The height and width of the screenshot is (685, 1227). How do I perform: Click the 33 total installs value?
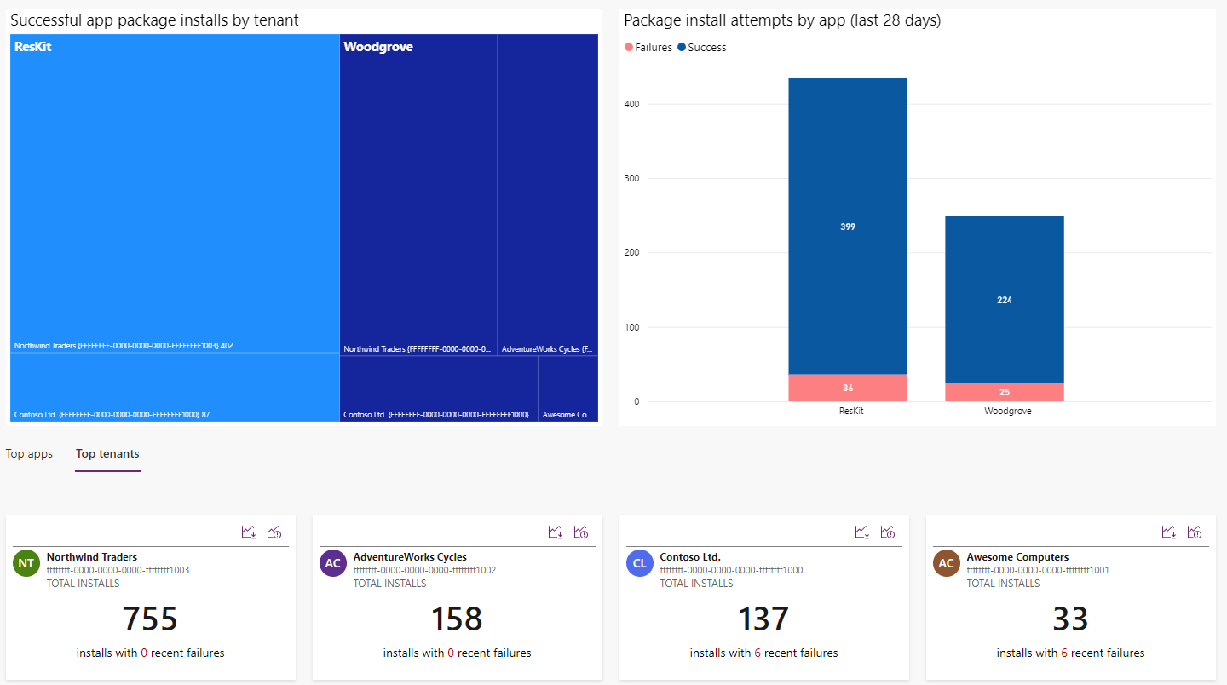click(1070, 619)
